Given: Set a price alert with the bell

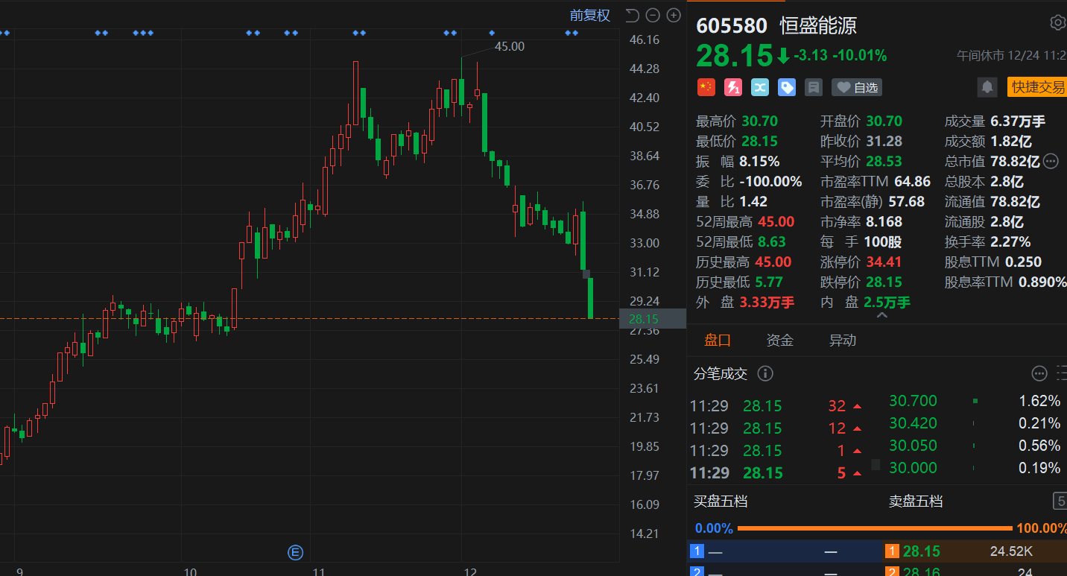Looking at the screenshot, I should click(987, 87).
